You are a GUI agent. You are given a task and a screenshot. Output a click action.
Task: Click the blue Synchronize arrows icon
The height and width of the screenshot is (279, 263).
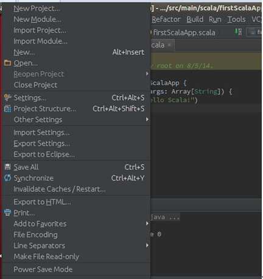(x=7, y=178)
